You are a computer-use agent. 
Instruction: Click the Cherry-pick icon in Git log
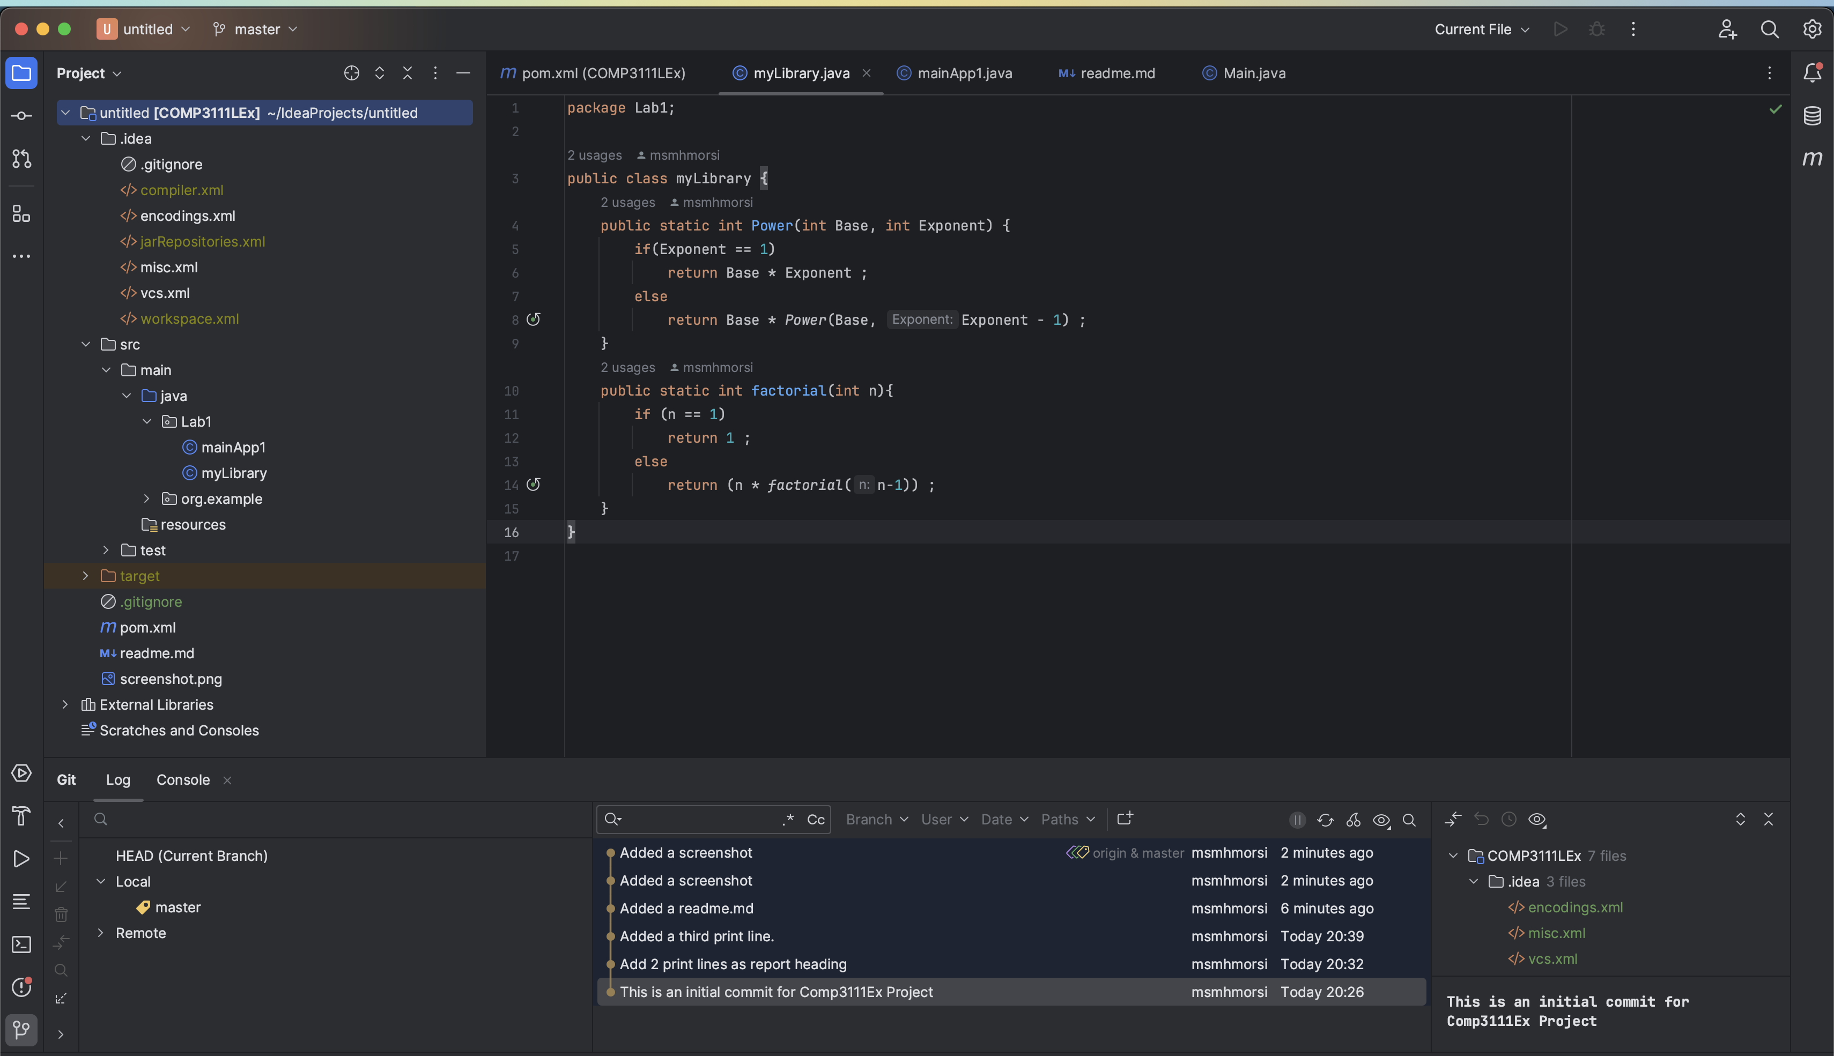point(1353,820)
